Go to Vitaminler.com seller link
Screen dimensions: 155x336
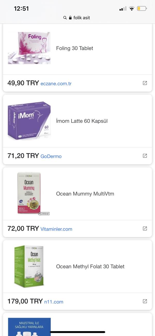coord(56,229)
